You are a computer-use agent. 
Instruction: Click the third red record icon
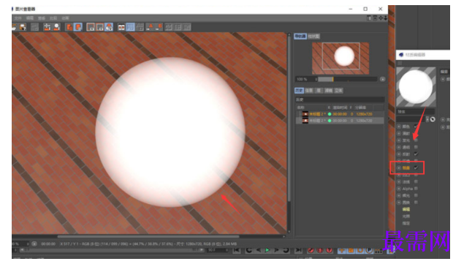tap(329, 250)
